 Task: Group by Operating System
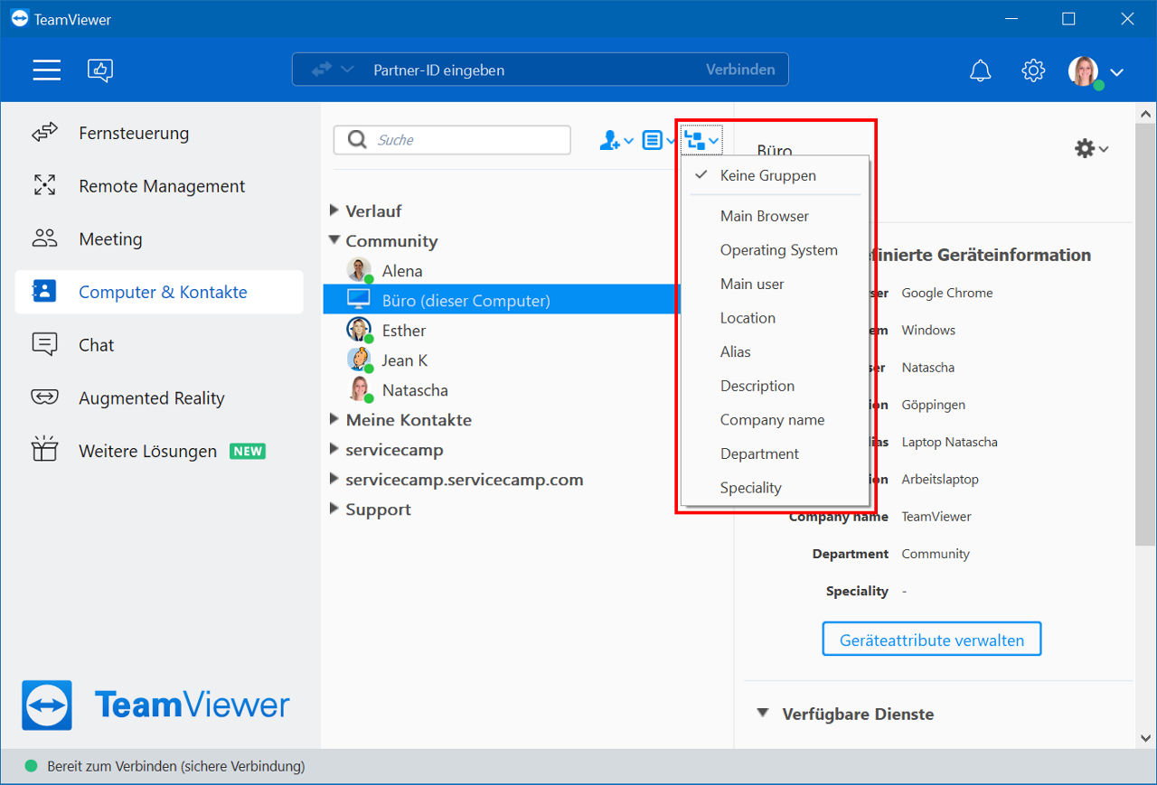[x=775, y=250]
